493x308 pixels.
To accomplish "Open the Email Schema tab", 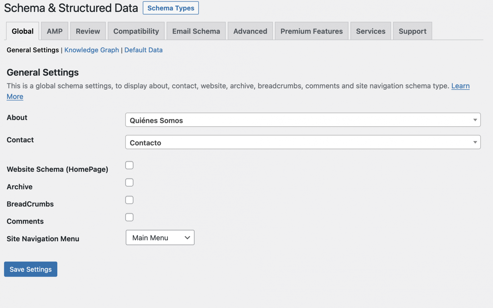I will click(x=196, y=31).
